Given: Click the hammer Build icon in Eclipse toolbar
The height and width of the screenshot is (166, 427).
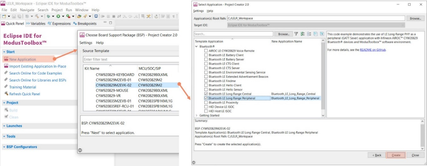Looking at the screenshot, I should click(37, 16).
